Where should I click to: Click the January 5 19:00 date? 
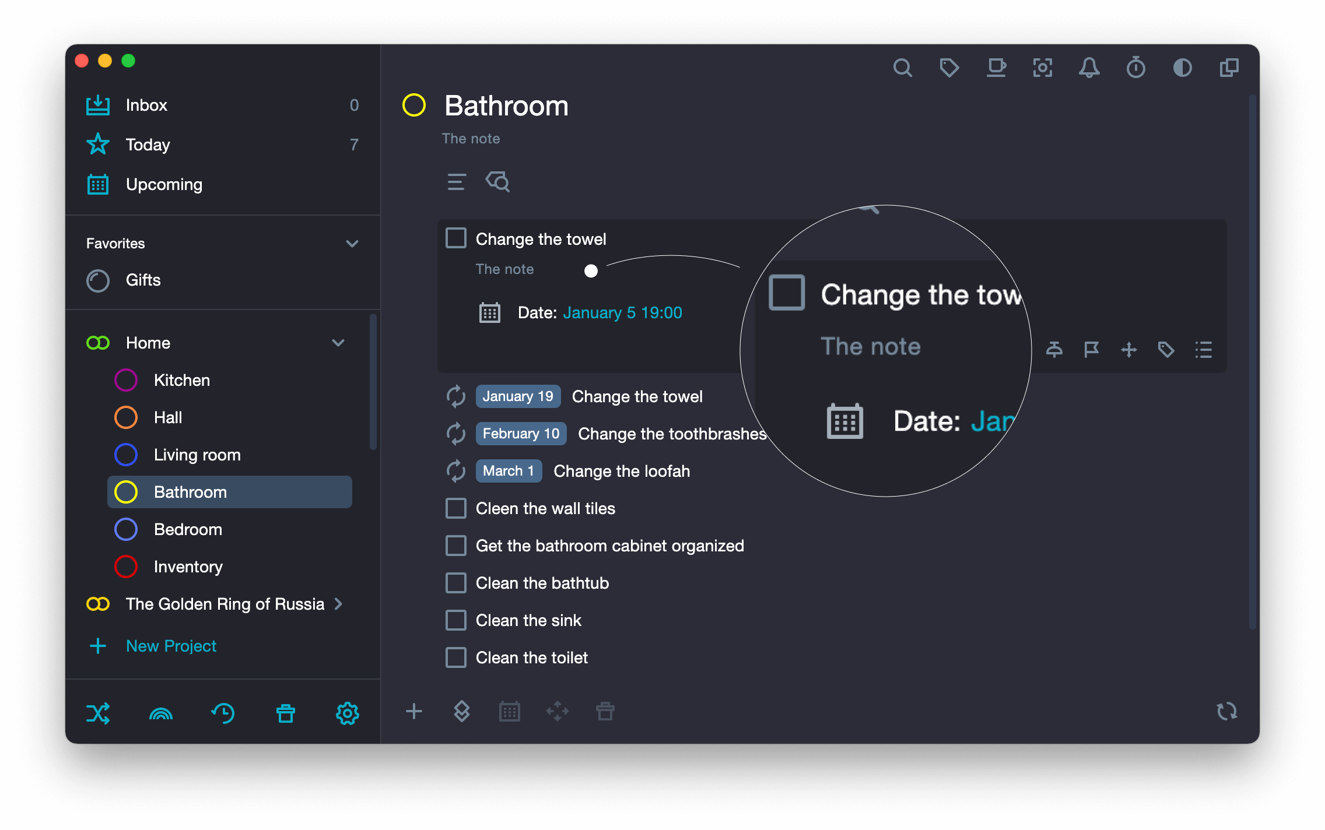[x=622, y=312]
